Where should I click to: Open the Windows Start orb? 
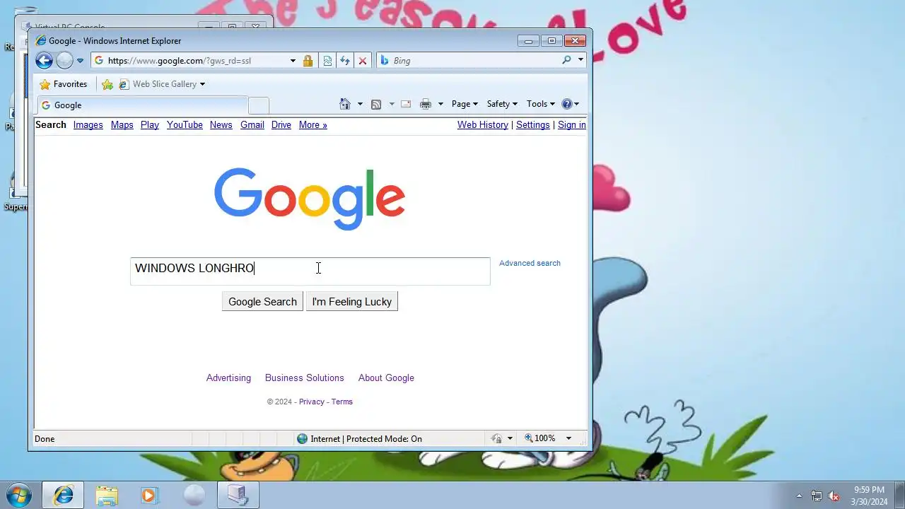[19, 495]
